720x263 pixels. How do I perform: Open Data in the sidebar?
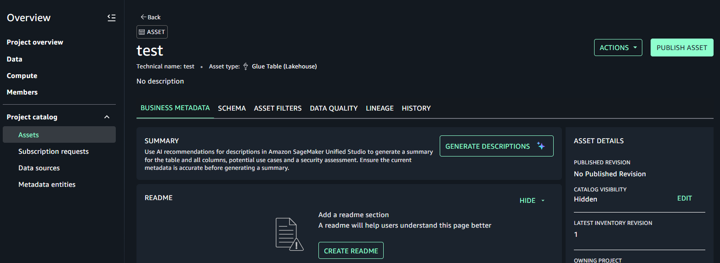14,59
